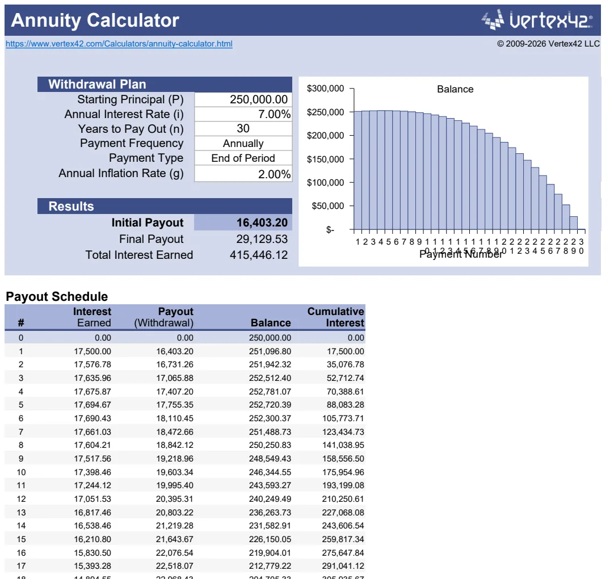614x579 pixels.
Task: Click the Payment Number axis label
Action: (x=461, y=254)
